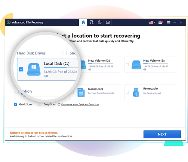Image resolution: width=188 pixels, height=162 pixels.
Task: Check the New Volume (E:) checkbox
Action: (x=127, y=65)
